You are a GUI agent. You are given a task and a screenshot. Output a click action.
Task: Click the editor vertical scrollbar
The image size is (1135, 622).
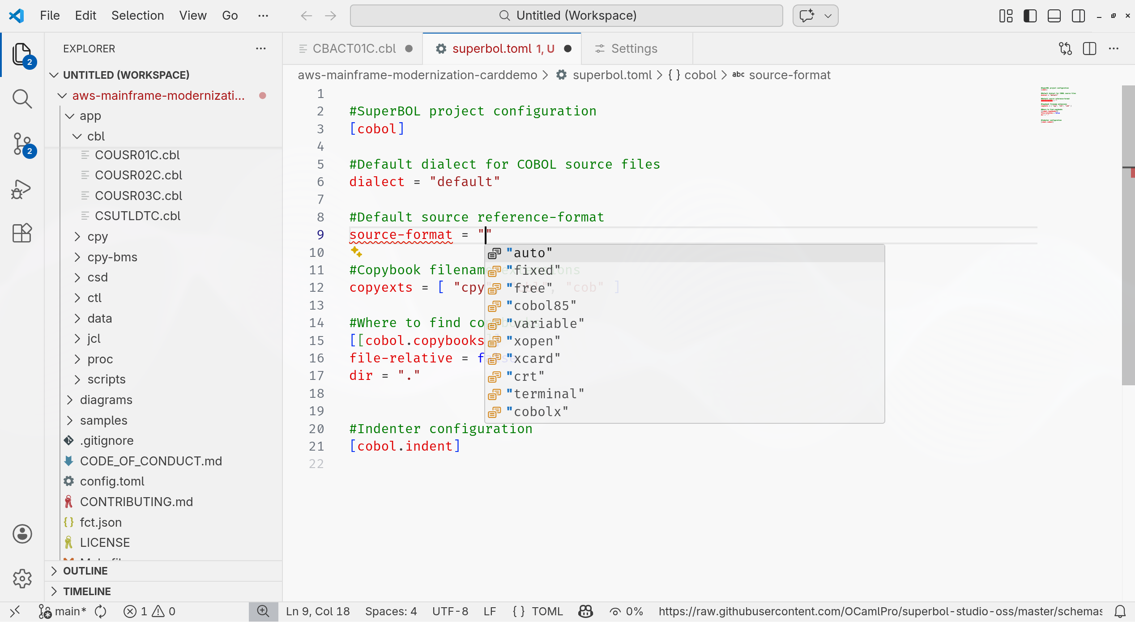tap(1128, 235)
